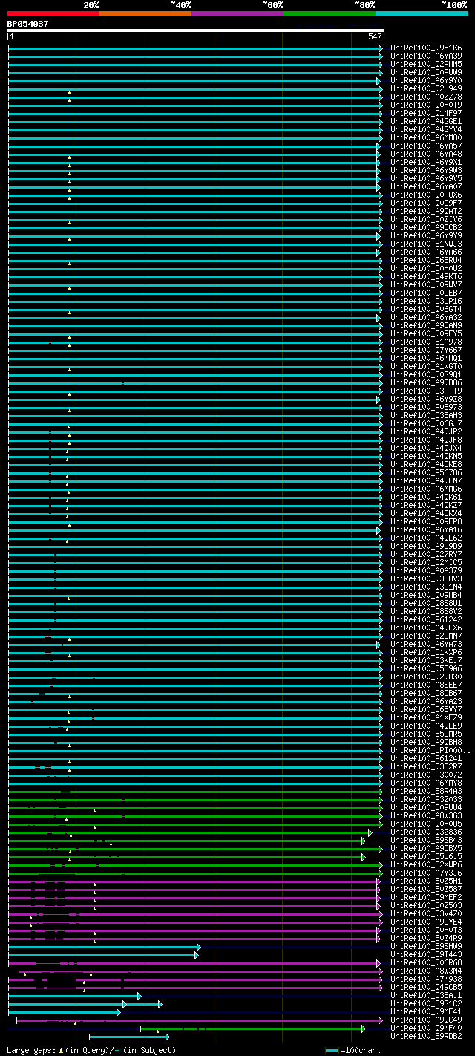The height and width of the screenshot is (1056, 475).
Task: Select the UniRef100_B2LMN7 label
Action: [426, 636]
